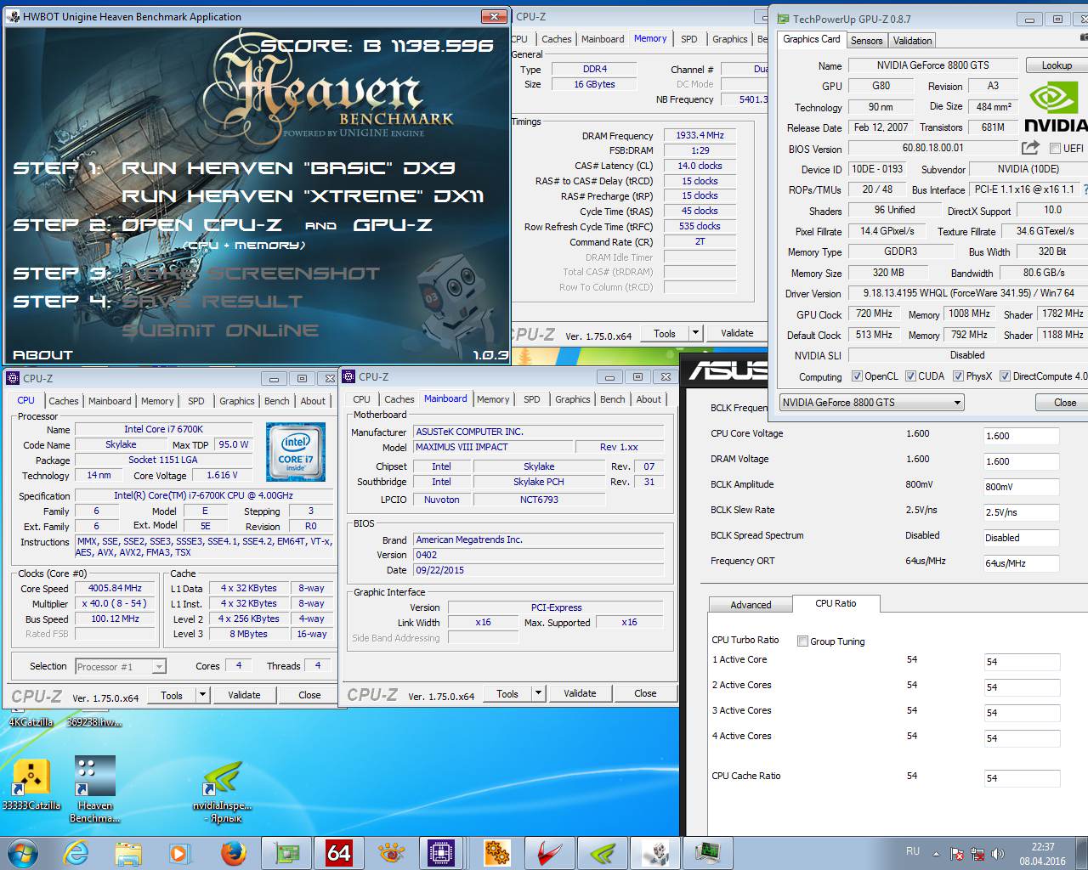Viewport: 1088px width, 870px height.
Task: Open the green NVIDIA taskbar icon
Action: pyautogui.click(x=602, y=852)
